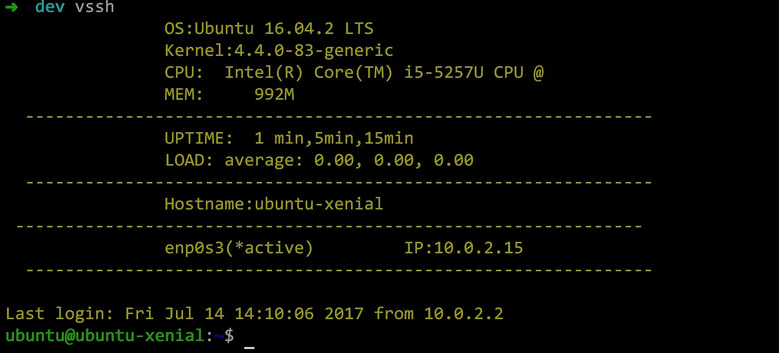Click the green 'ubuntu@ubuntu-xenial' shell prompt
779x353 pixels.
(104, 336)
